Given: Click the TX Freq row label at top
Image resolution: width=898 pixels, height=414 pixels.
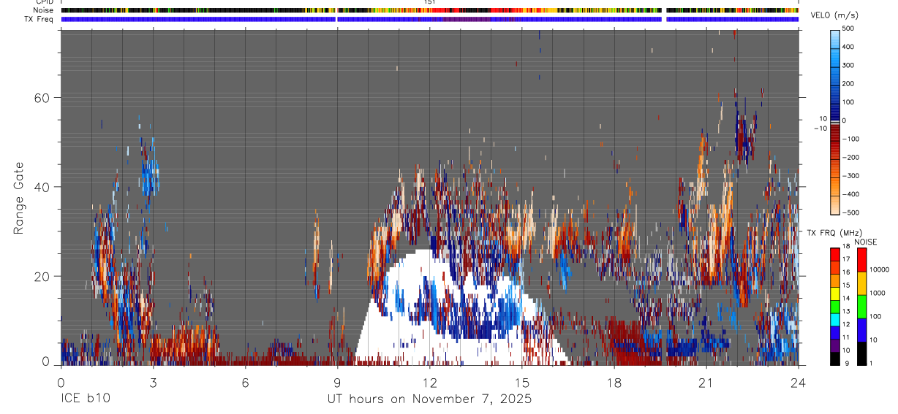Looking at the screenshot, I should coord(40,19).
